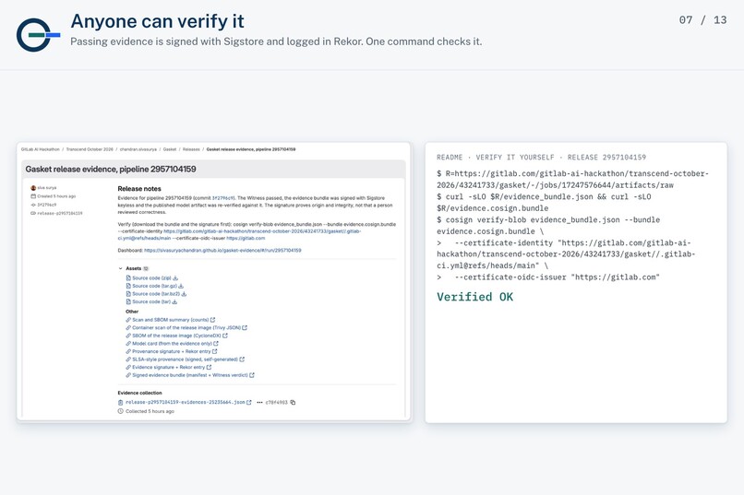Image resolution: width=744 pixels, height=495 pixels.
Task: Download Source code (tar.bz2)
Action: pyautogui.click(x=156, y=294)
